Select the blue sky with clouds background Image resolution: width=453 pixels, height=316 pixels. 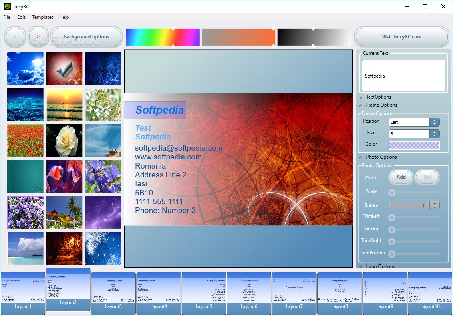click(26, 69)
